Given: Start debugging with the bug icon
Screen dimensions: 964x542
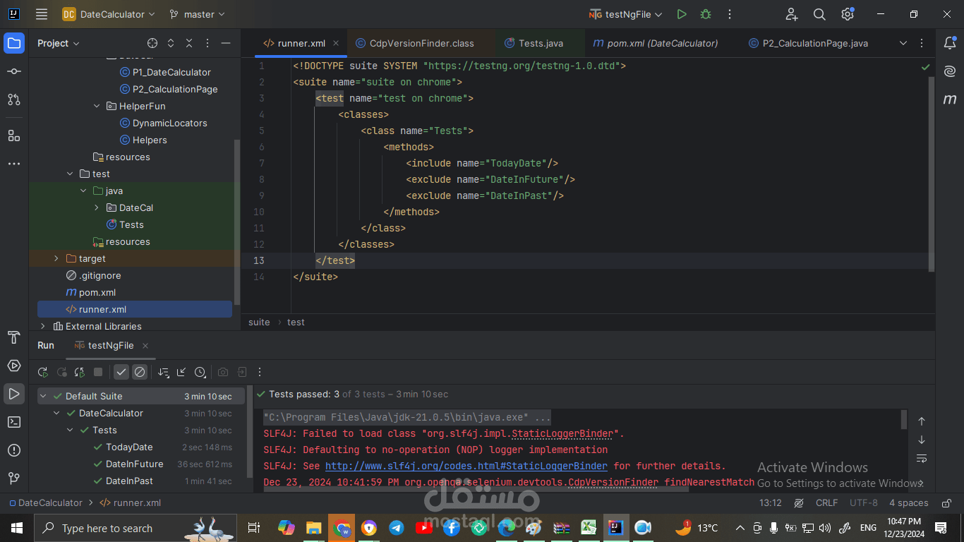Looking at the screenshot, I should point(705,14).
